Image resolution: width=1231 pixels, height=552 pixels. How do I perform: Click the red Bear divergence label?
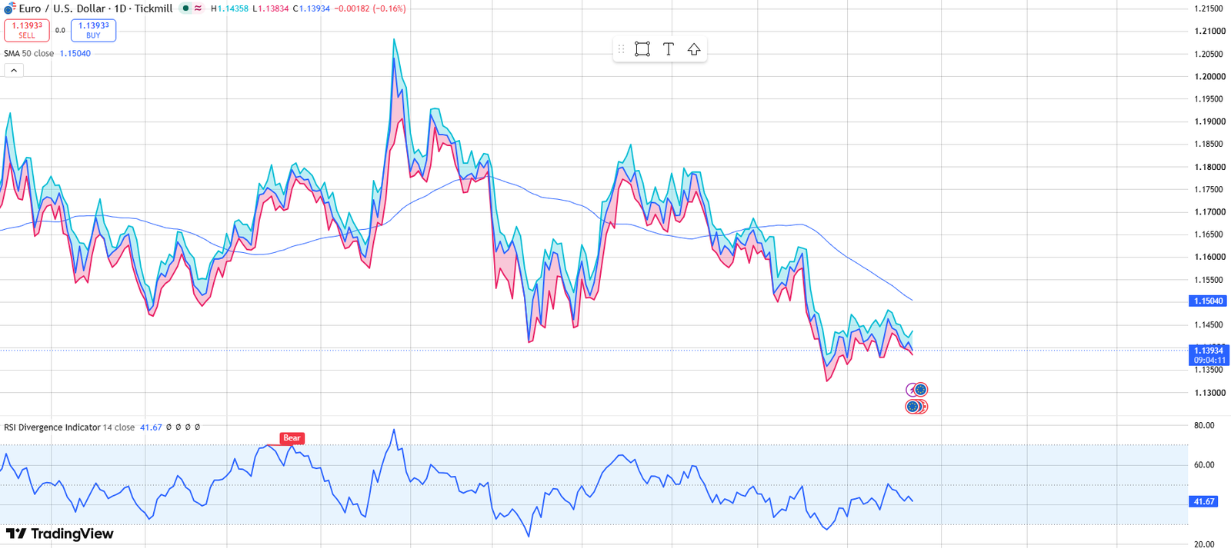click(292, 438)
